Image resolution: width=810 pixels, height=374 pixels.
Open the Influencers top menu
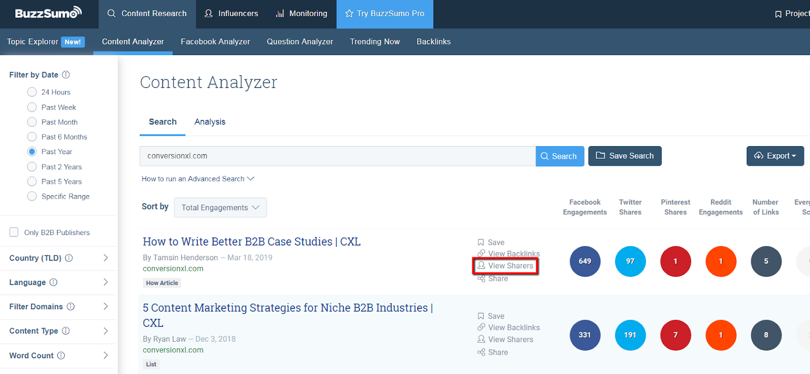[231, 14]
